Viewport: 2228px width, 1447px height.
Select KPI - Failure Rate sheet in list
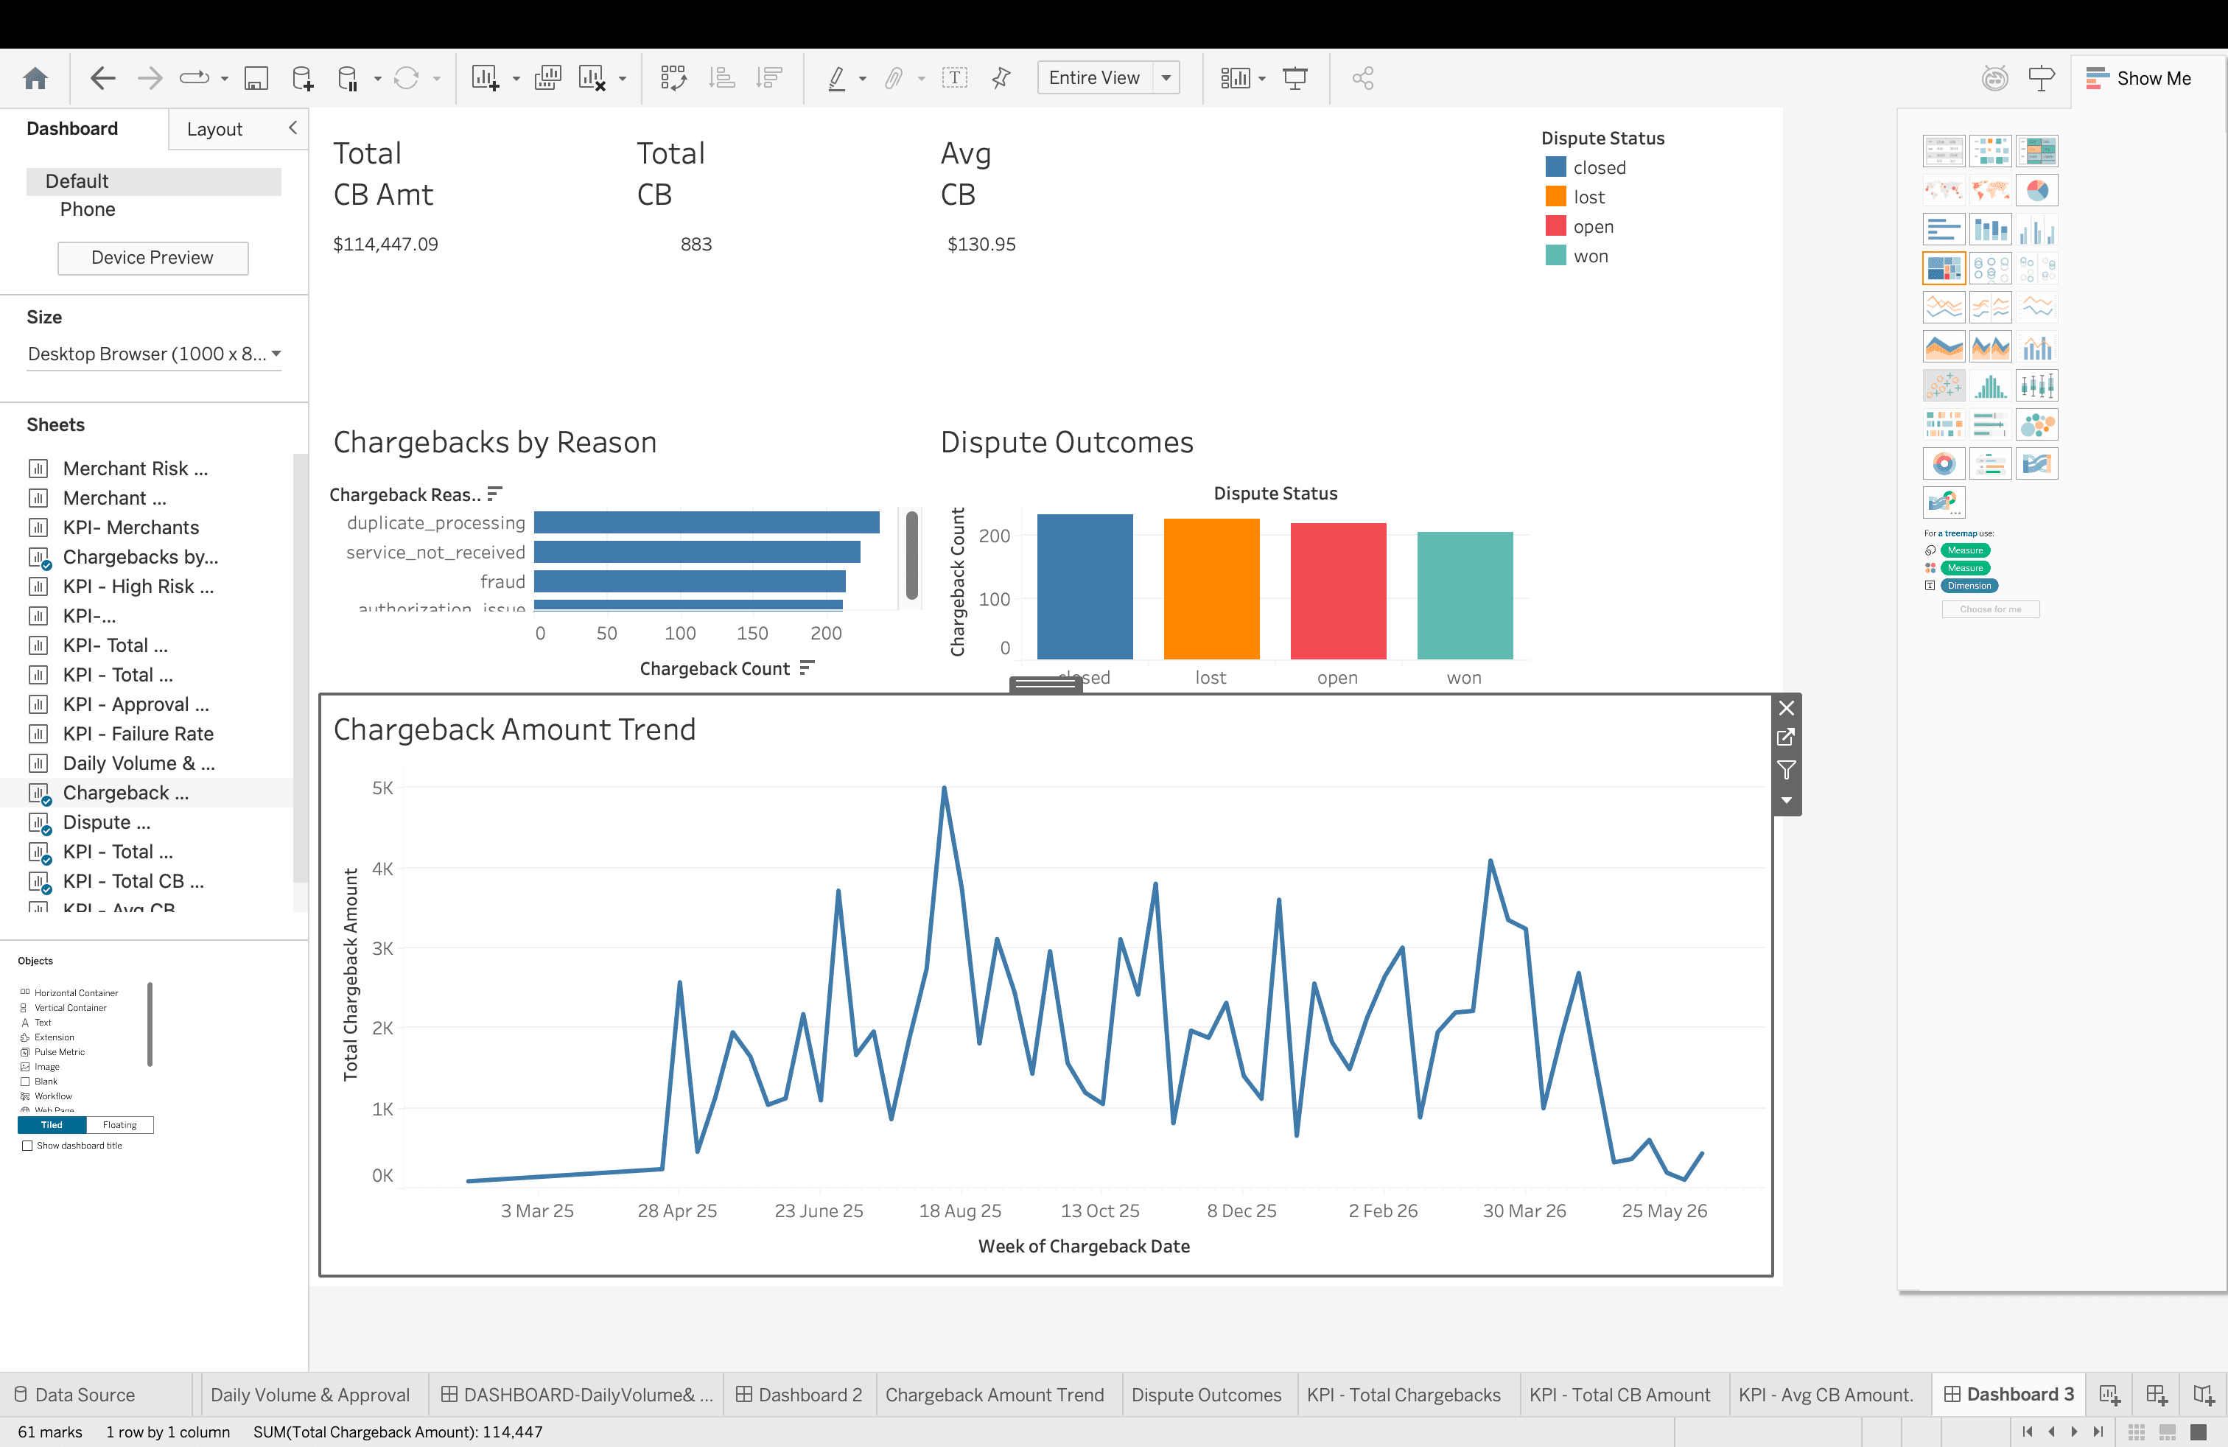138,734
